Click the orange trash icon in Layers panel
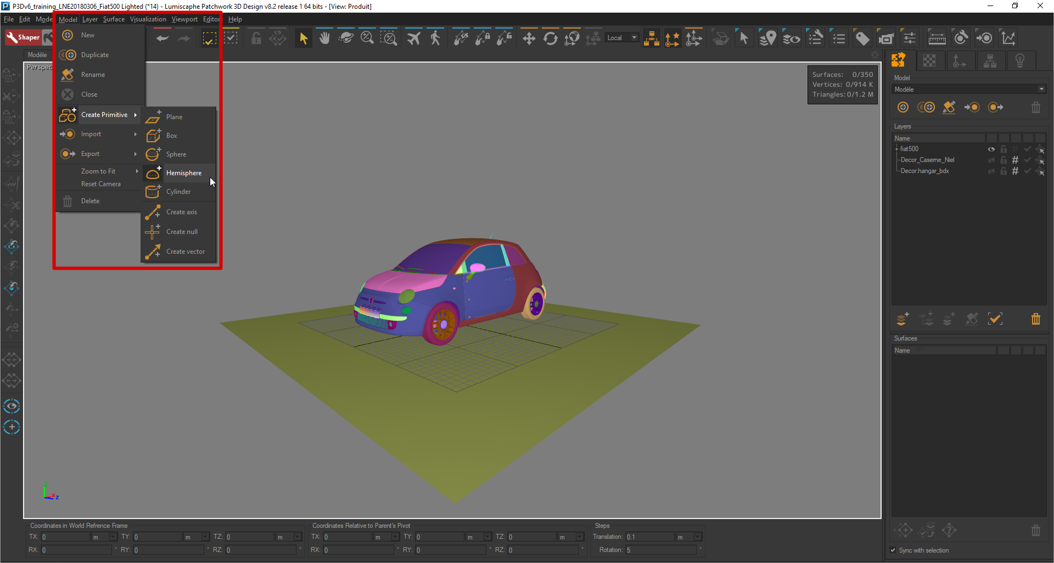 pos(1035,319)
